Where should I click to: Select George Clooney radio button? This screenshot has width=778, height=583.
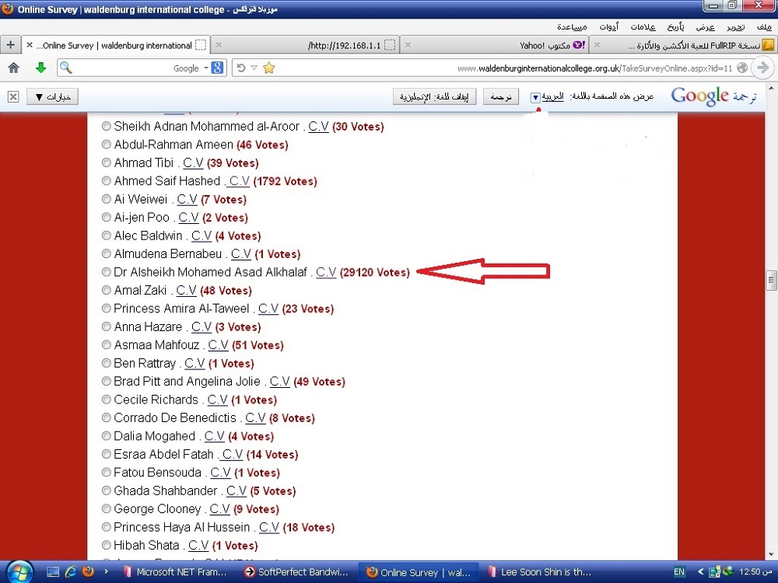[x=107, y=509]
